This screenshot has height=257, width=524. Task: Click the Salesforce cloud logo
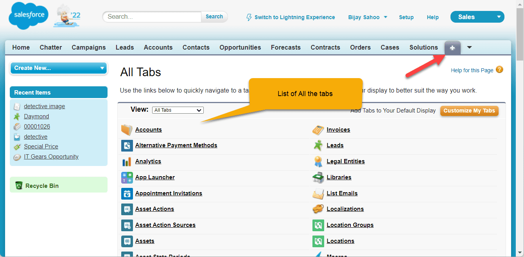coord(28,15)
